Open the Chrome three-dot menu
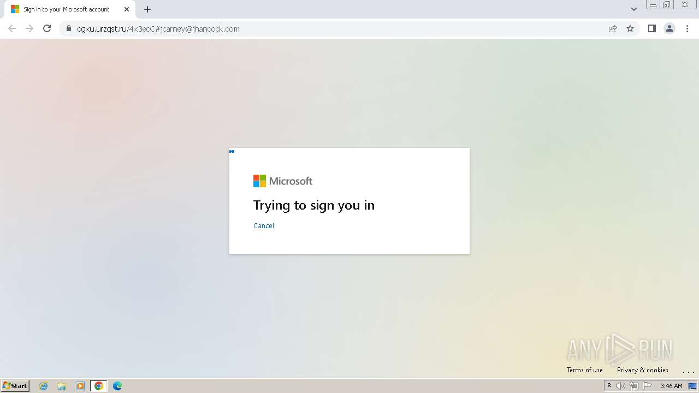Screen dimensions: 699x393 coord(687,28)
